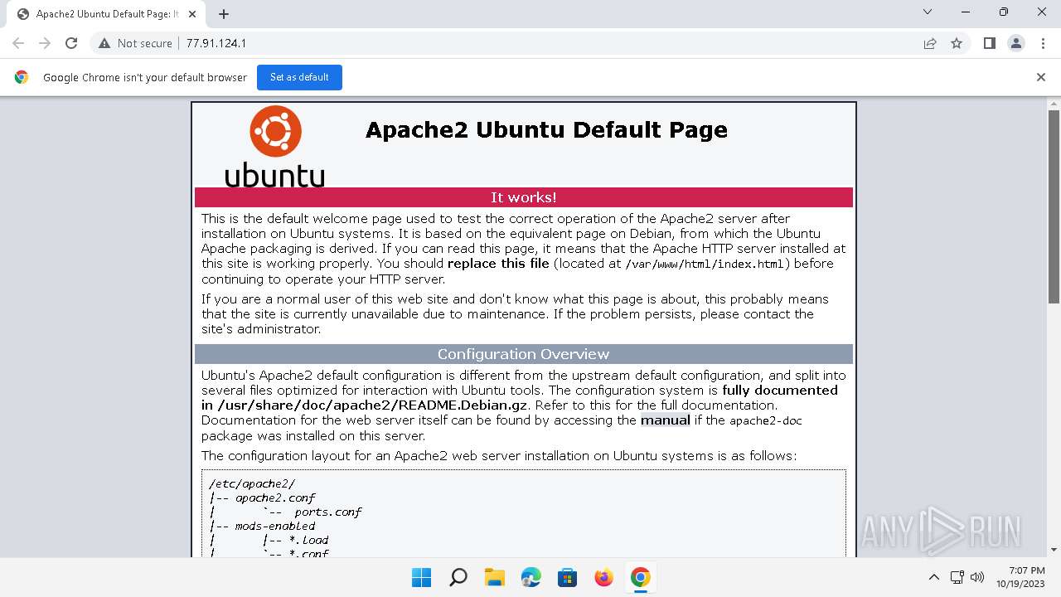The width and height of the screenshot is (1061, 597).
Task: Go forward to the next page
Action: click(x=45, y=43)
